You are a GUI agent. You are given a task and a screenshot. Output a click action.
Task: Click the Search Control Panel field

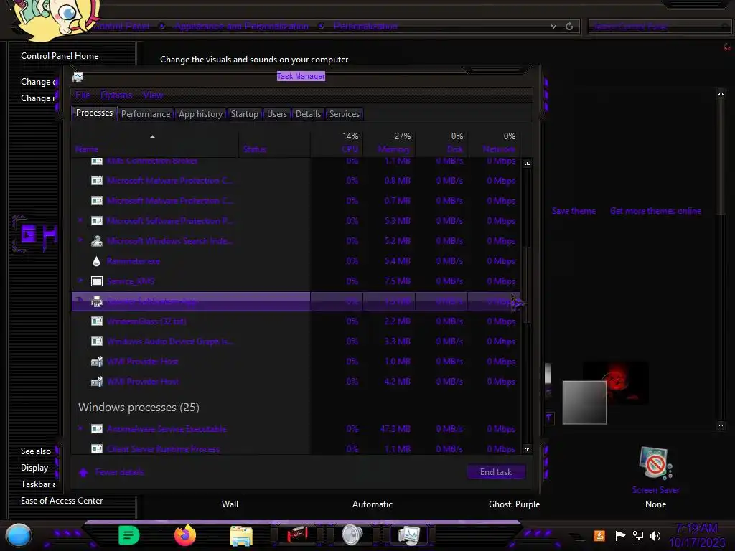pos(659,27)
